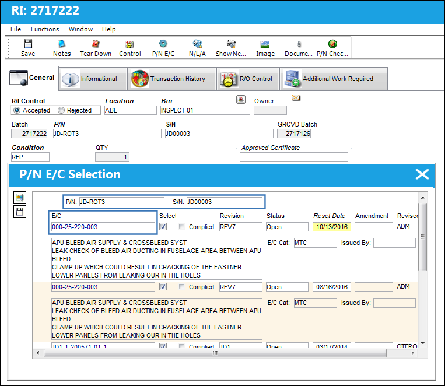This screenshot has height=386, width=445.
Task: Click the floppy save icon in P/N E/C Selection
Action: [20, 212]
